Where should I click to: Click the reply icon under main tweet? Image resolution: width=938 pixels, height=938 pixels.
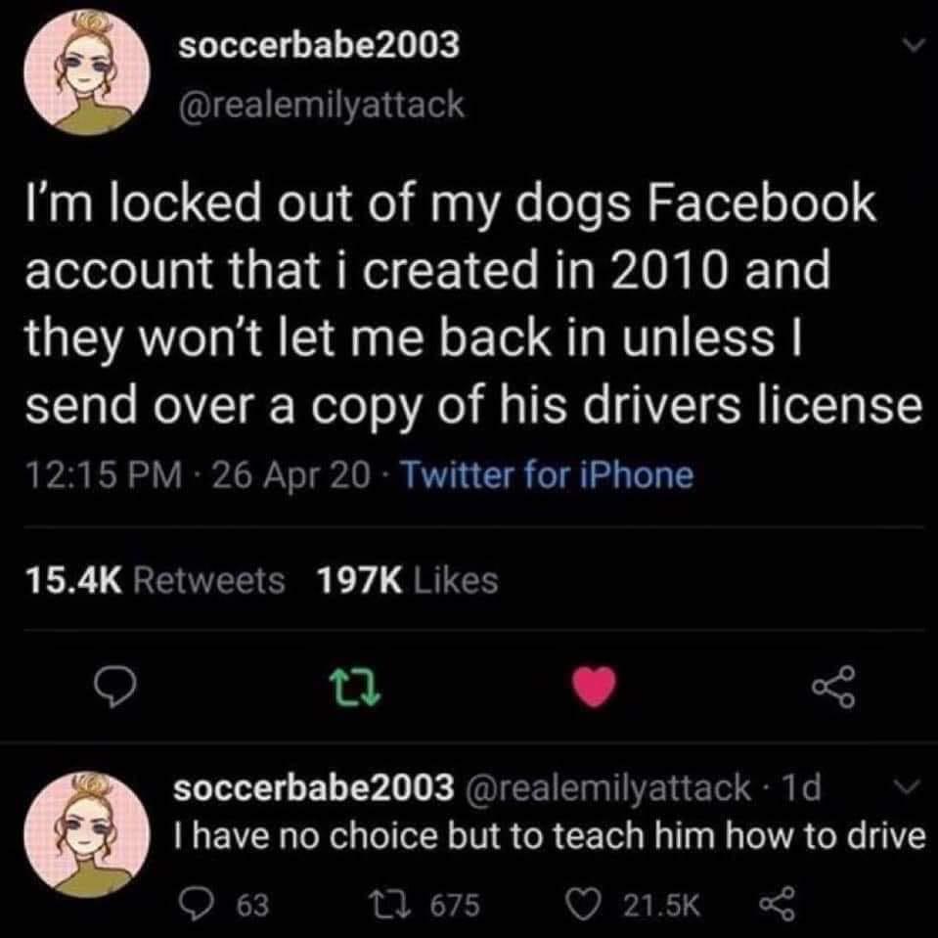pyautogui.click(x=114, y=687)
